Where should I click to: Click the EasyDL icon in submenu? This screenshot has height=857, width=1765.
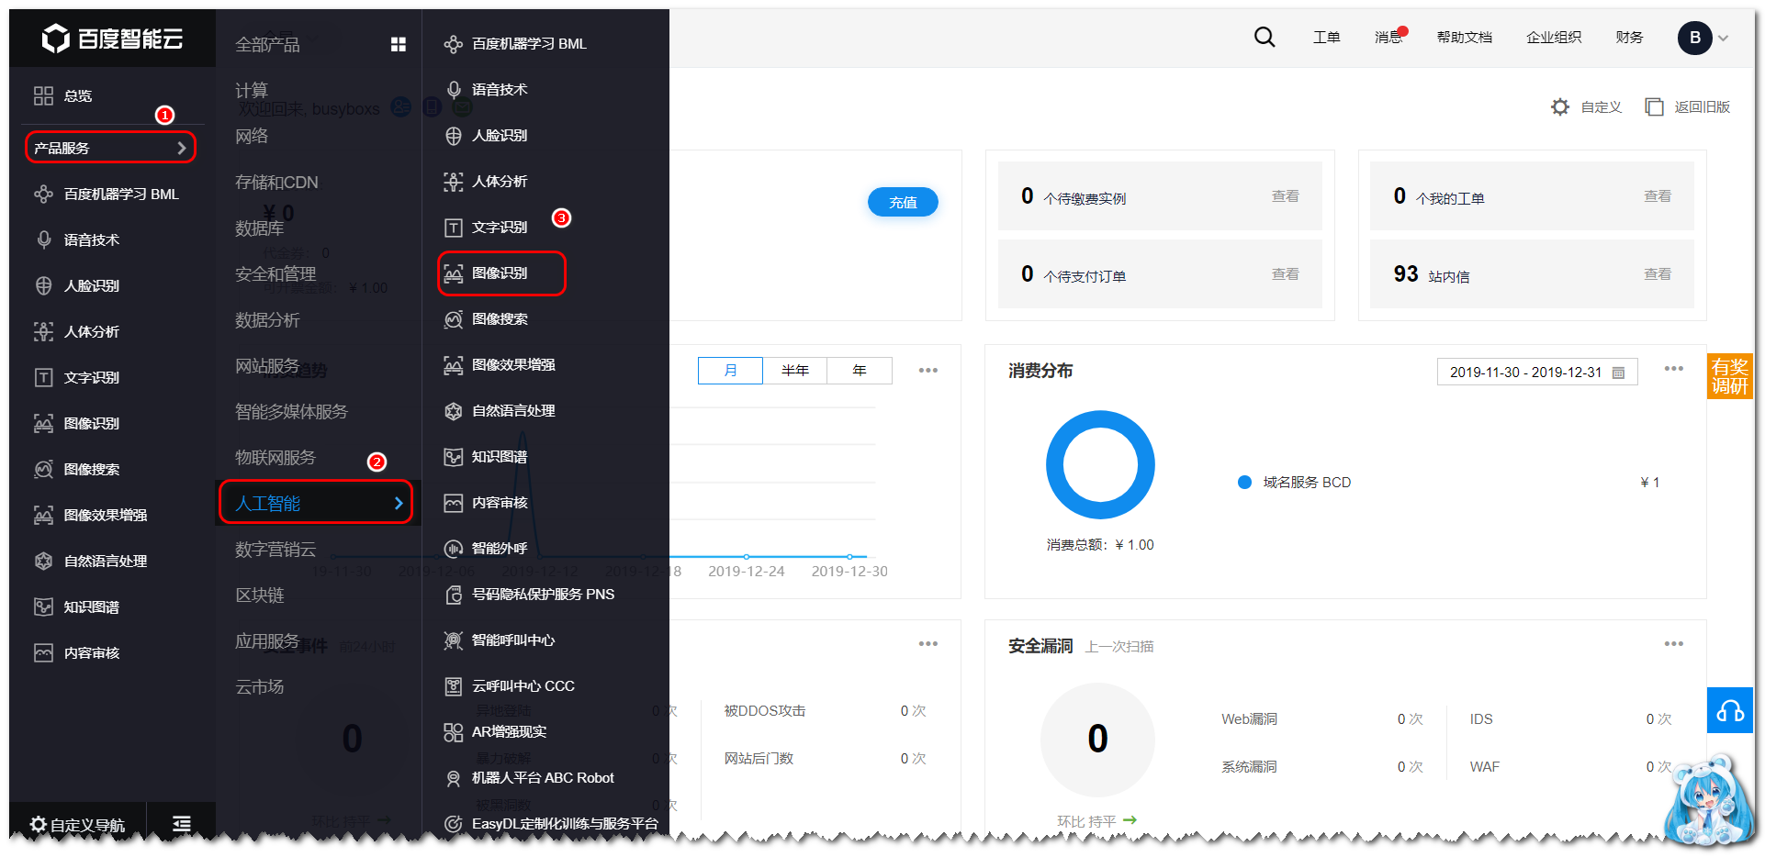pos(453,824)
